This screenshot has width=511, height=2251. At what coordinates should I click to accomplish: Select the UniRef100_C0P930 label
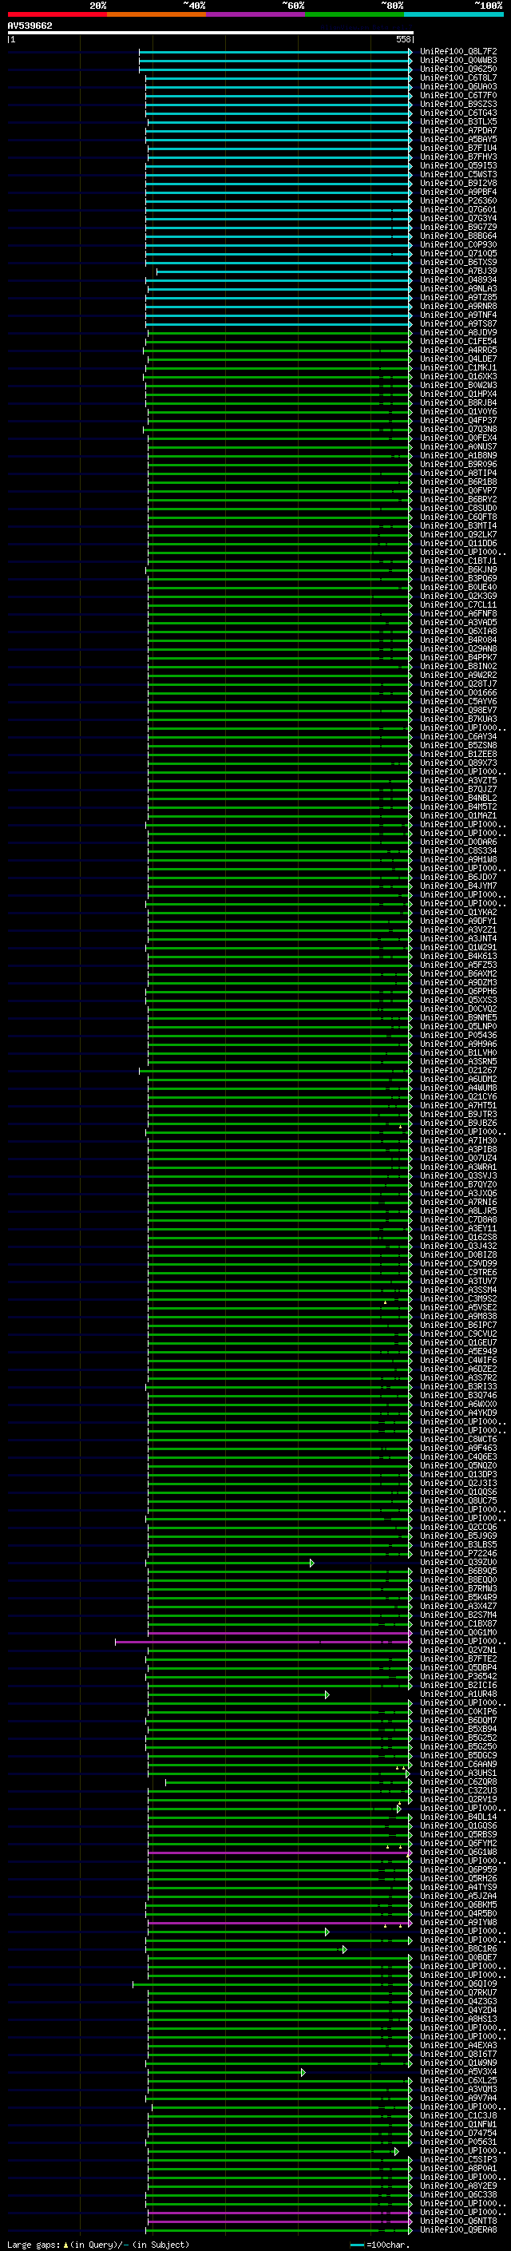tap(458, 244)
